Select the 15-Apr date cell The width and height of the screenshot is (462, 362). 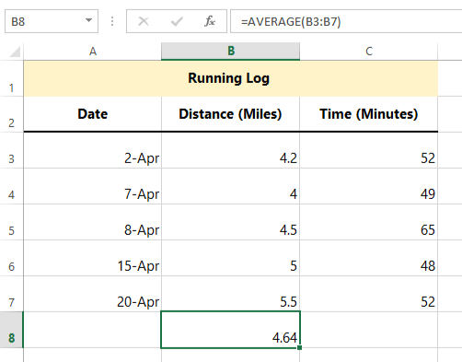click(x=93, y=258)
